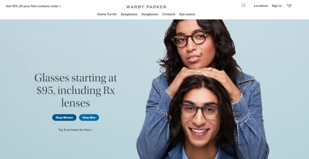
Task: Open the Sunglasses navigation menu
Action: tap(150, 14)
